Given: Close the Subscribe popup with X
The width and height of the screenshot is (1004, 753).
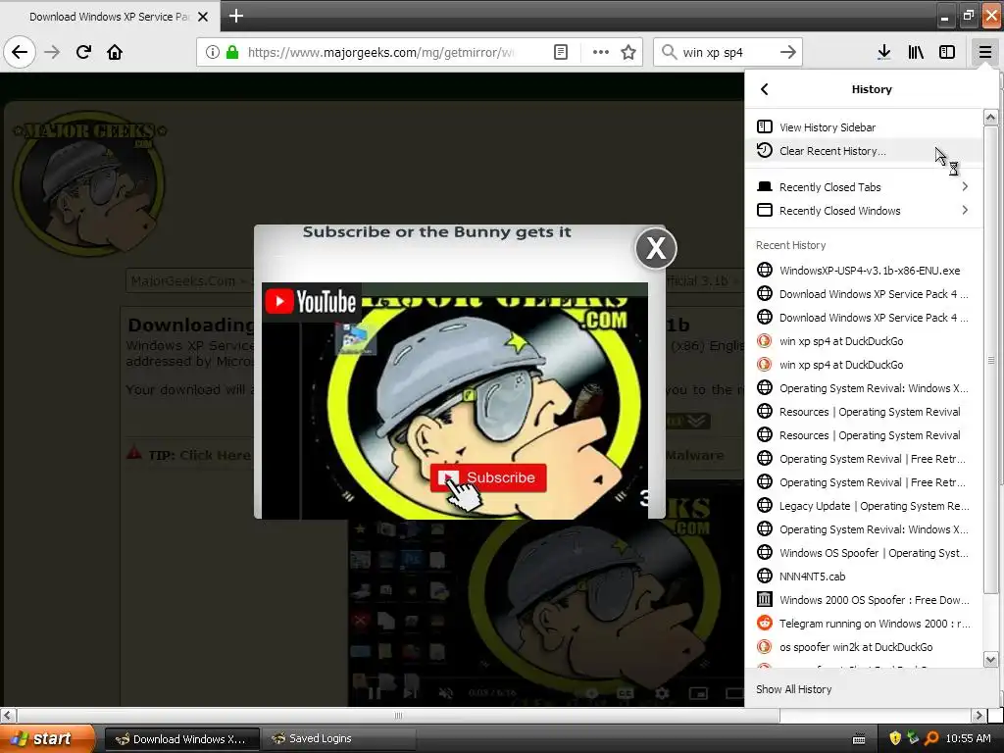Looking at the screenshot, I should point(656,248).
